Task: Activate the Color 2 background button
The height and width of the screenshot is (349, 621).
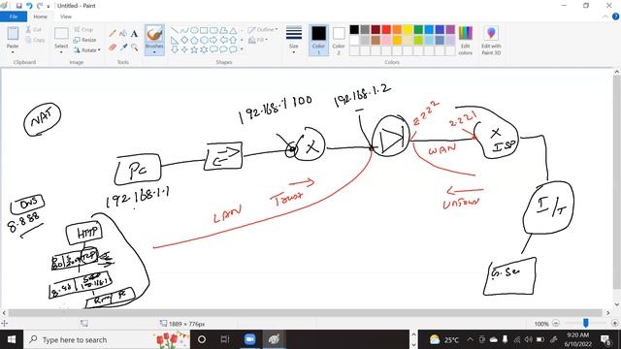Action: pyautogui.click(x=339, y=41)
